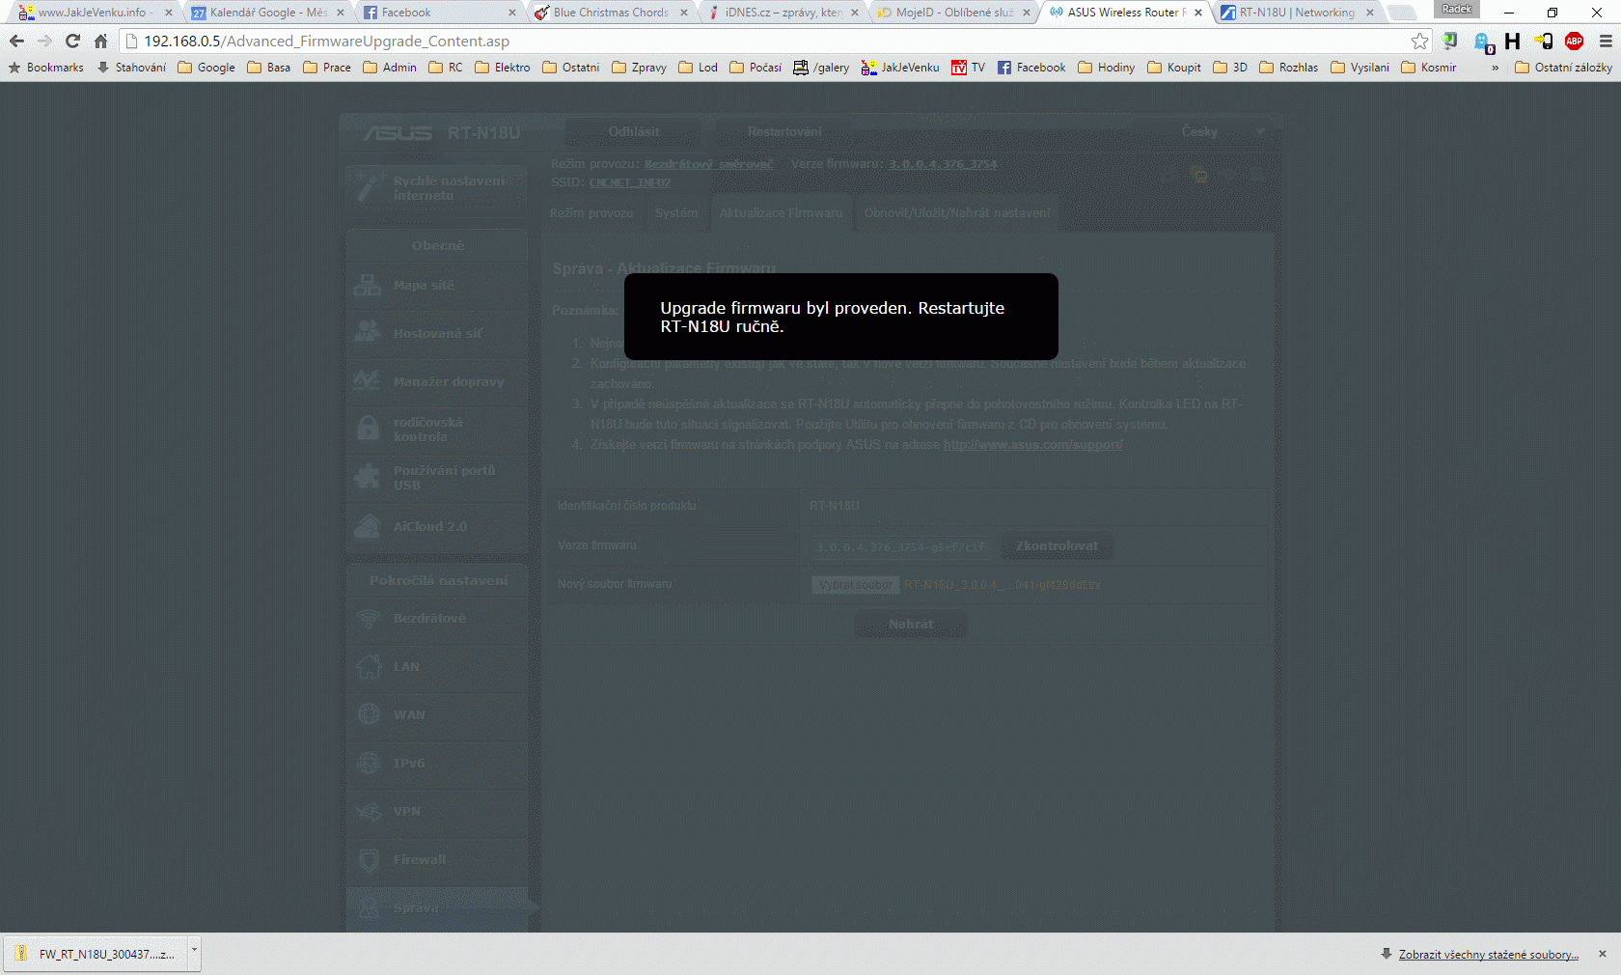Image resolution: width=1621 pixels, height=975 pixels.
Task: Reload the router page
Action: coord(72,41)
